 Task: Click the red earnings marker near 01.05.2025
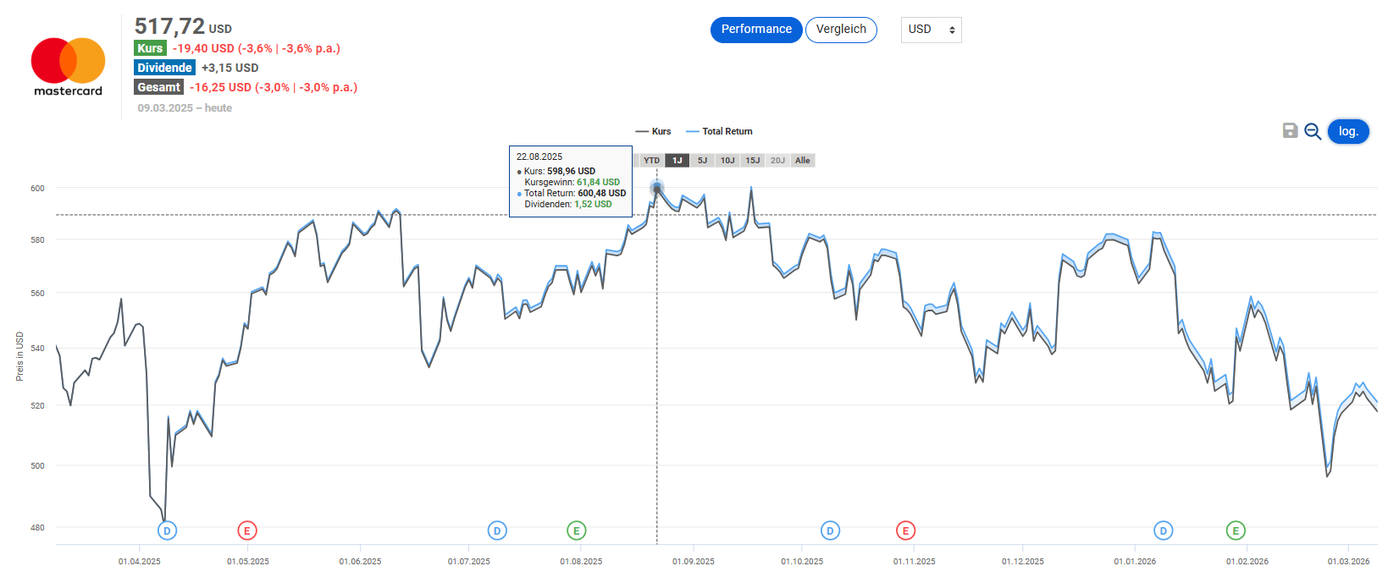tap(246, 530)
